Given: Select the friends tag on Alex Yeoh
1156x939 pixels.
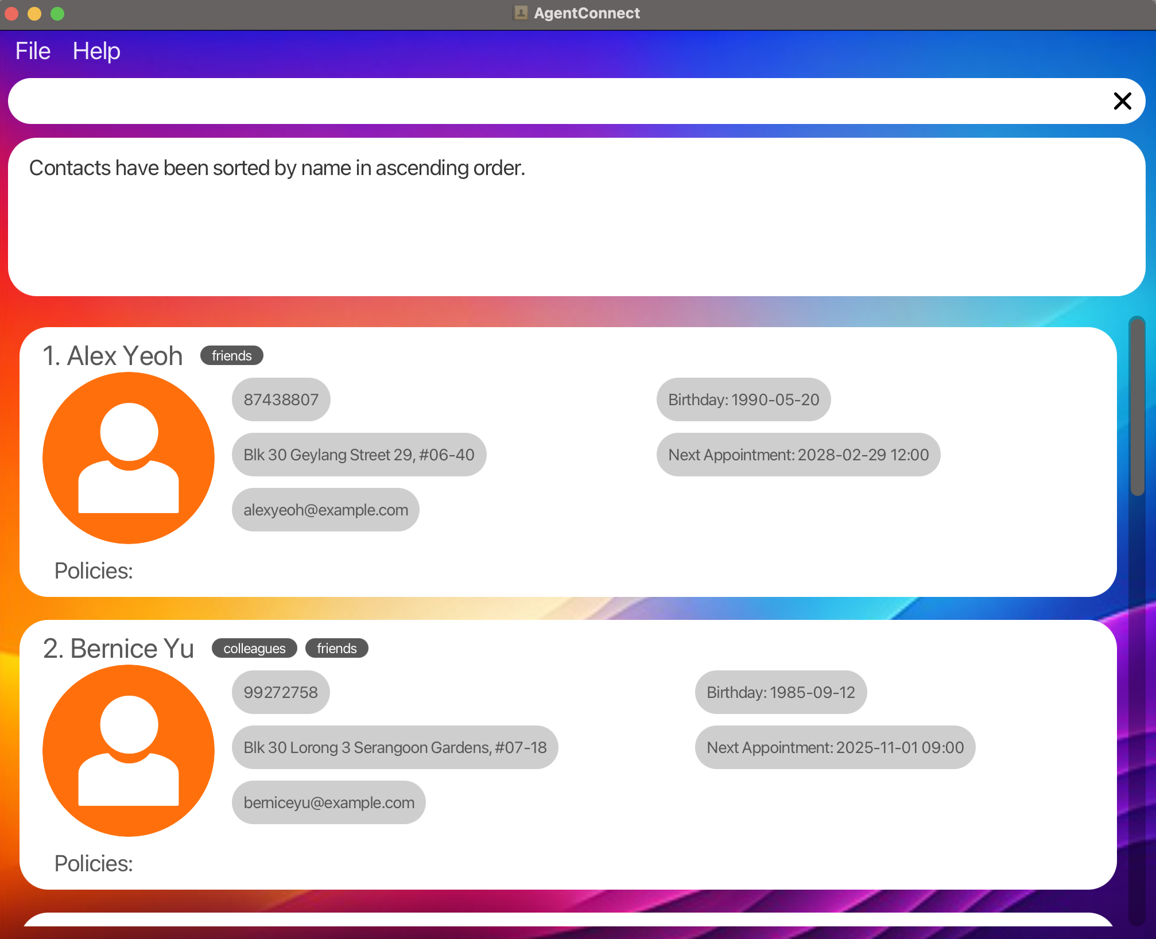Looking at the screenshot, I should [232, 356].
